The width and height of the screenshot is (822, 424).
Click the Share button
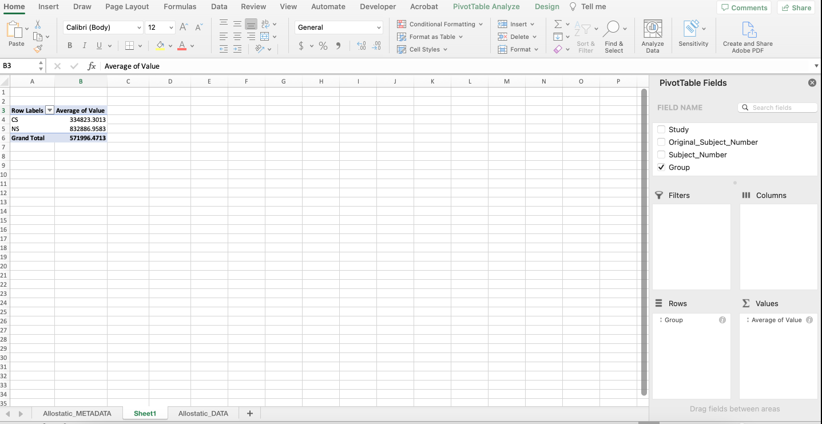(796, 7)
